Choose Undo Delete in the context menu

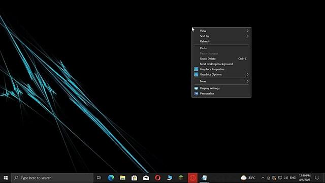pyautogui.click(x=221, y=59)
